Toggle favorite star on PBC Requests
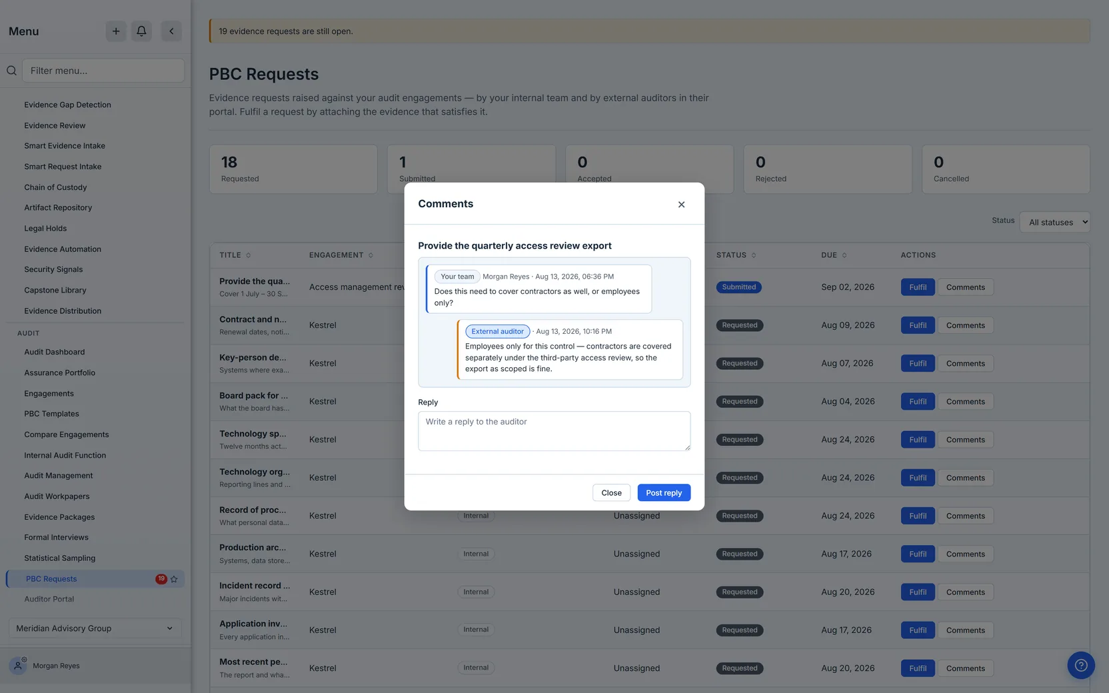This screenshot has width=1109, height=693. [x=174, y=579]
